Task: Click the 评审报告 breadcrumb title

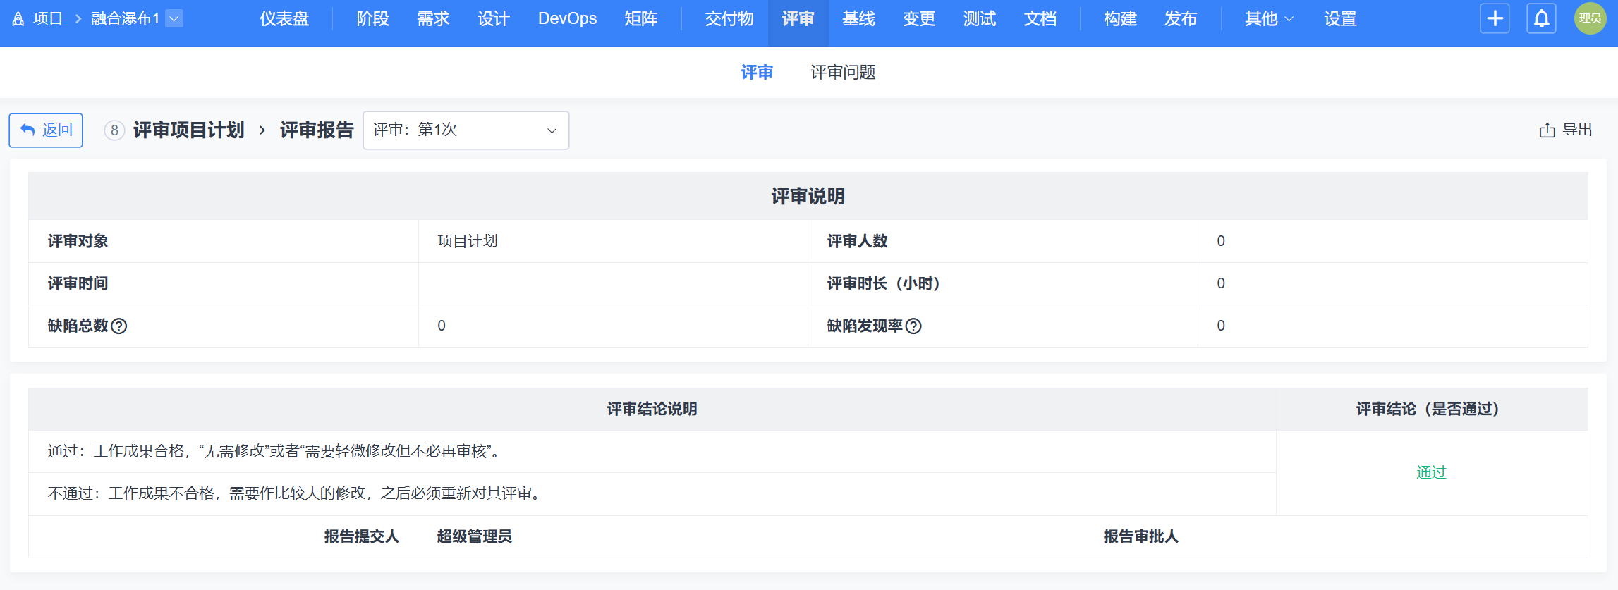Action: click(x=317, y=130)
